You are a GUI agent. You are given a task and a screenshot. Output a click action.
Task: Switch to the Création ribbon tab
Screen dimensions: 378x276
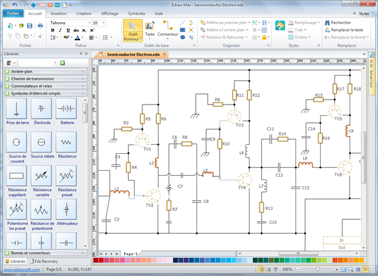(84, 13)
